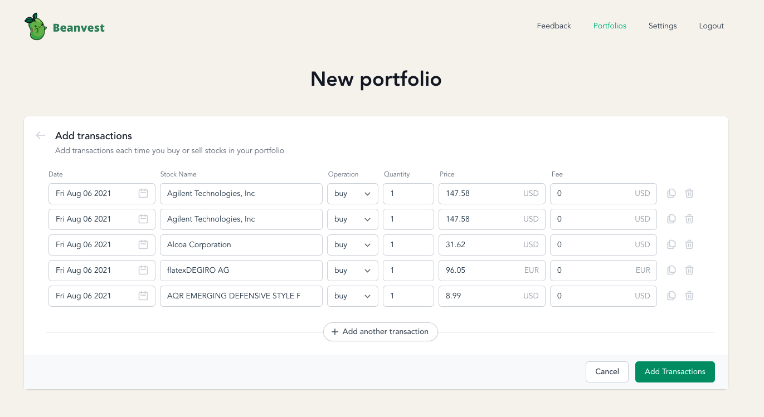
Task: Navigate to the Settings menu
Action: point(662,26)
